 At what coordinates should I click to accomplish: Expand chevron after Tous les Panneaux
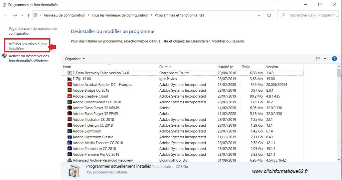pyautogui.click(x=151, y=15)
